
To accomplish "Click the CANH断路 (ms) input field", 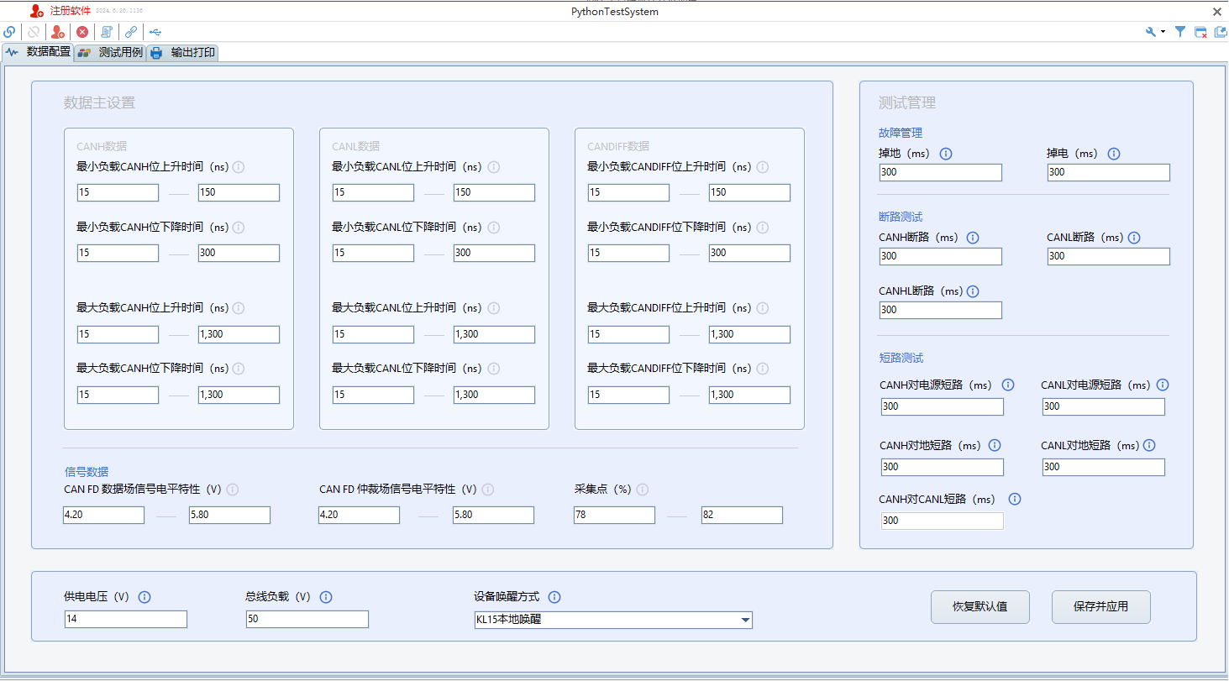I will pos(941,256).
